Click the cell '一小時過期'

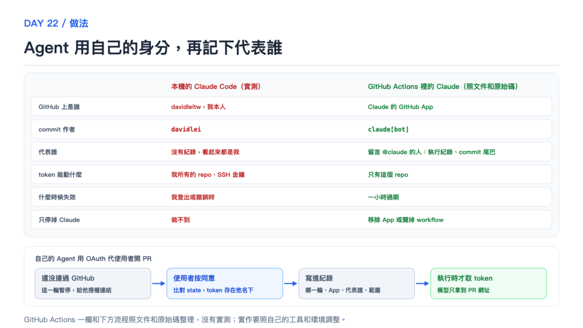383,198
